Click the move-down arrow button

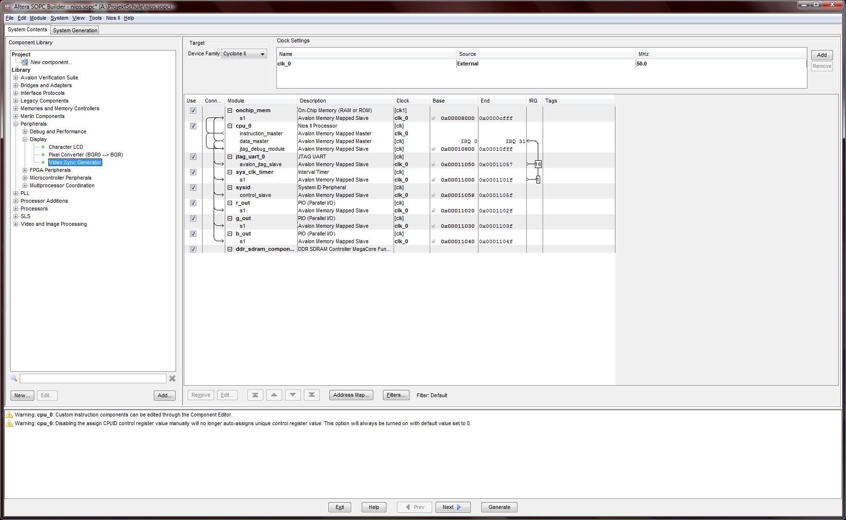click(x=293, y=395)
